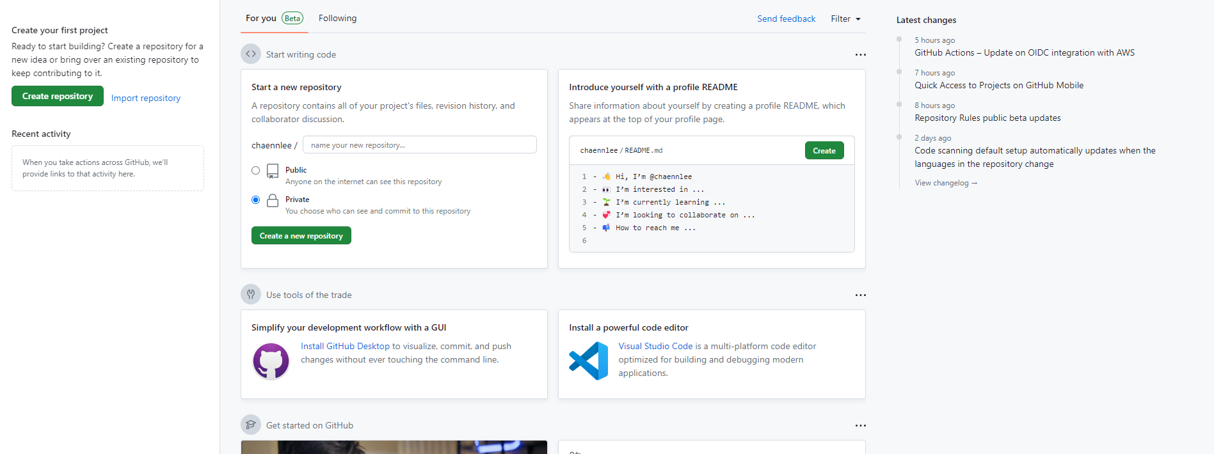Click the Install a powerful code editor heading
Screen dimensions: 1214x454
[x=628, y=327]
